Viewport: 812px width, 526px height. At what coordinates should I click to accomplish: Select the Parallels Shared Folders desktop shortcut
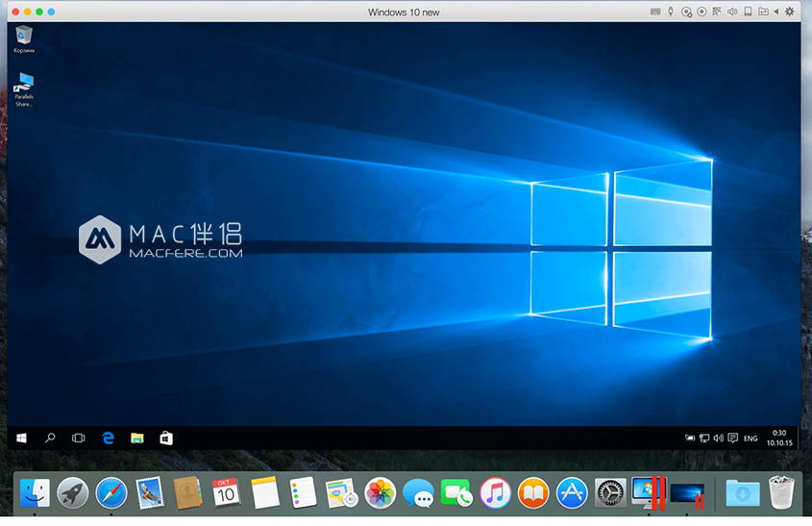[x=24, y=89]
